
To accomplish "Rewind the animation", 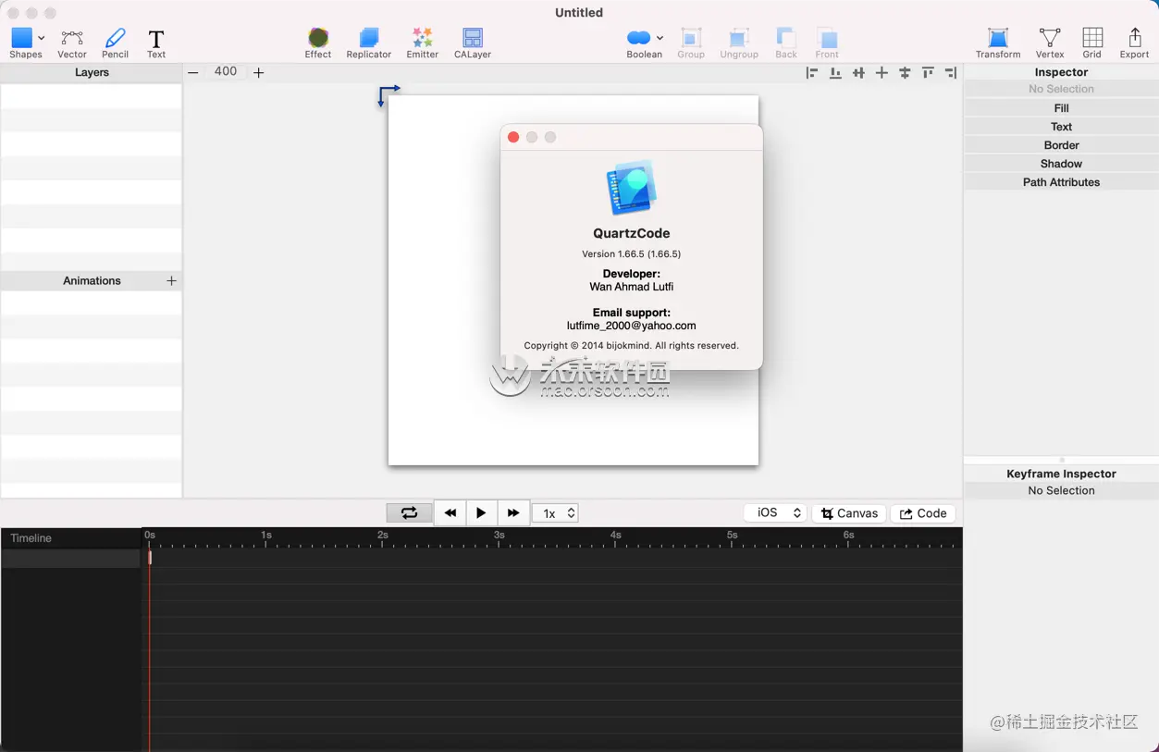I will (450, 513).
